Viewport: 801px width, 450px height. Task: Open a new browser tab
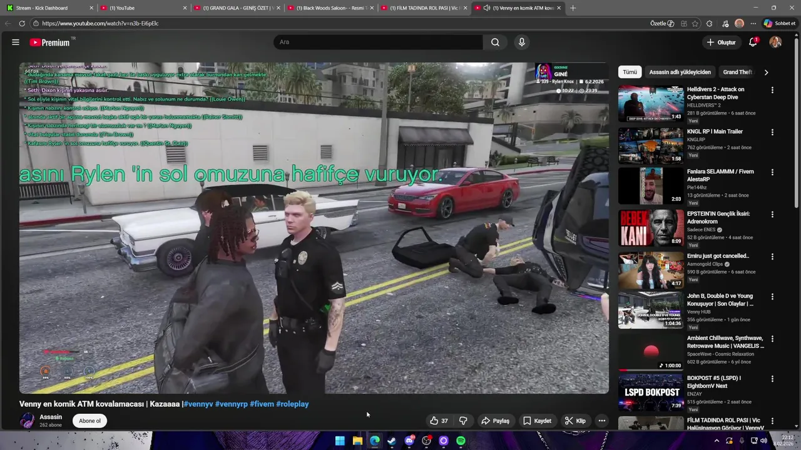573,8
